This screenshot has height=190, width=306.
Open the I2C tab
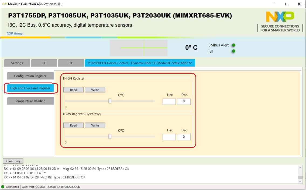[44, 63]
